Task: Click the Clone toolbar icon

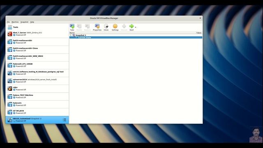Action: tap(106, 28)
